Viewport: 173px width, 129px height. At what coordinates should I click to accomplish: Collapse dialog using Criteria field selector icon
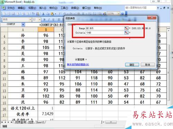coord(126,33)
